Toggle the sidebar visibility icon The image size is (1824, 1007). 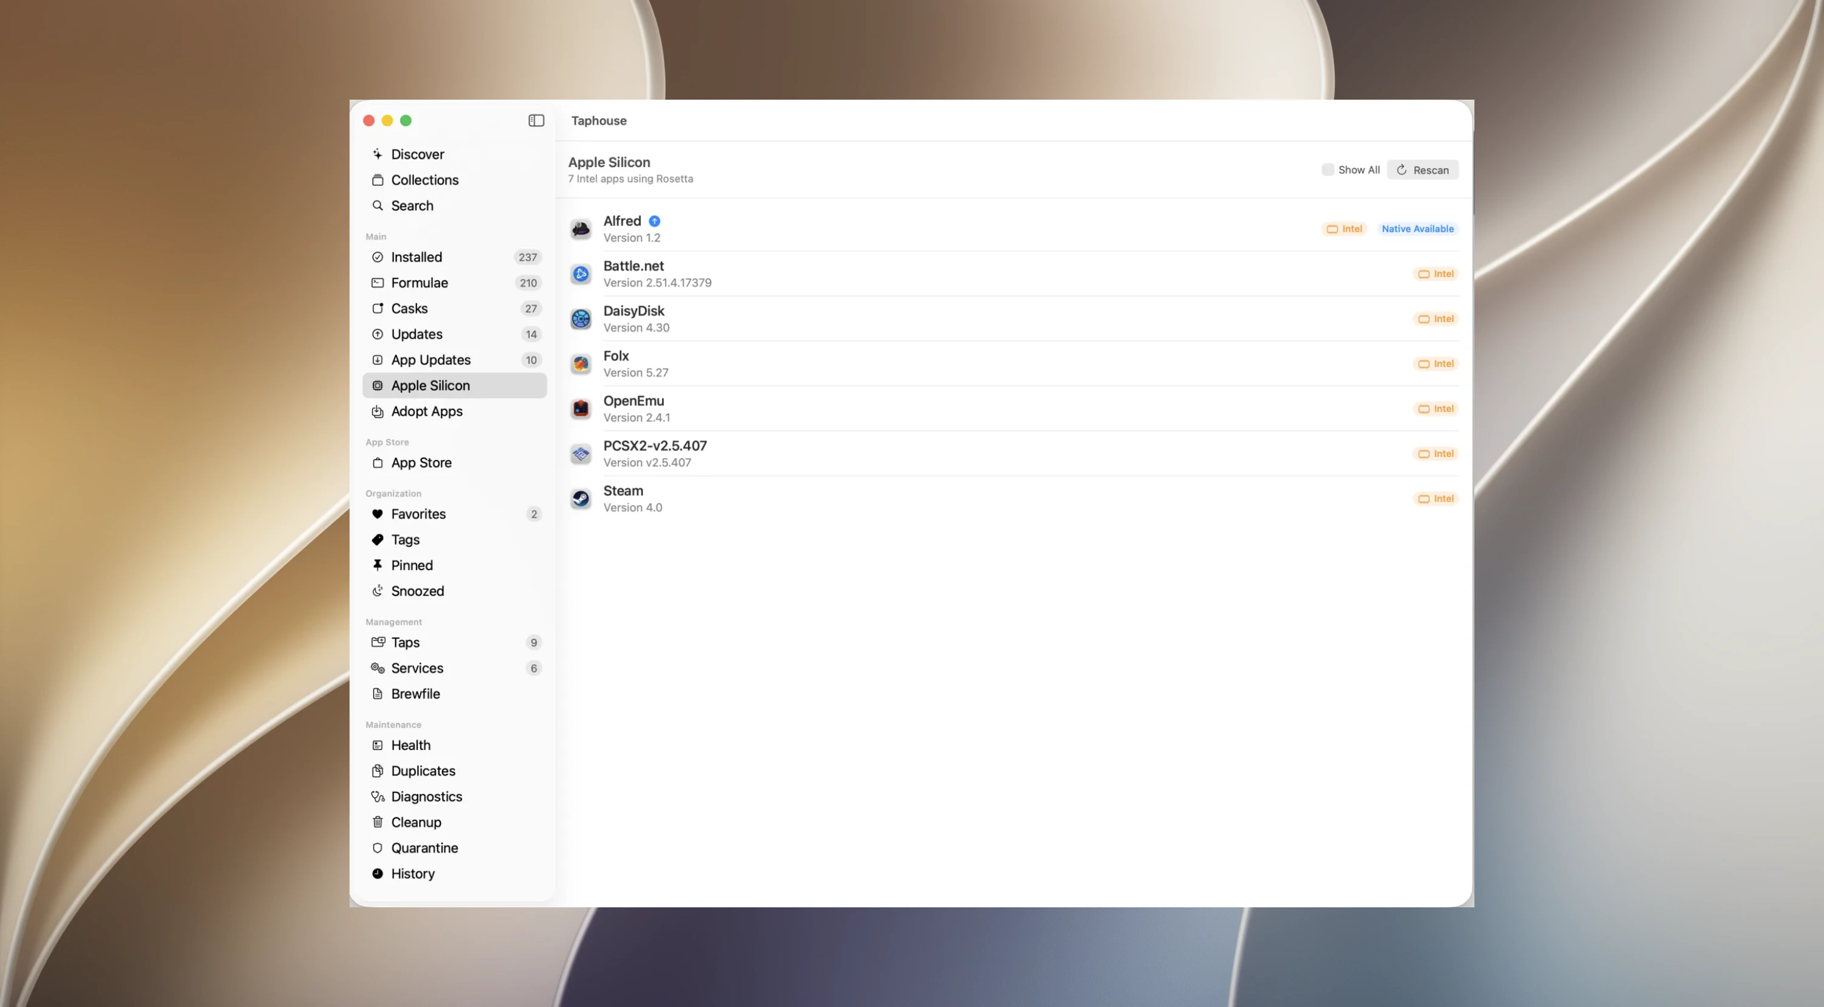536,120
